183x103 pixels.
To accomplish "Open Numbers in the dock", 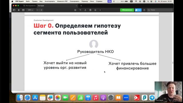I will pyautogui.click(x=81, y=98).
